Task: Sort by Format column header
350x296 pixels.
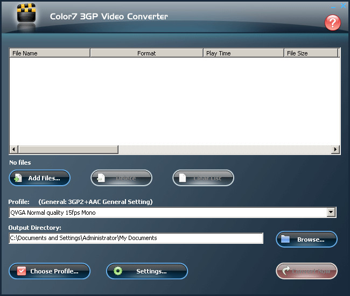Action: click(146, 53)
